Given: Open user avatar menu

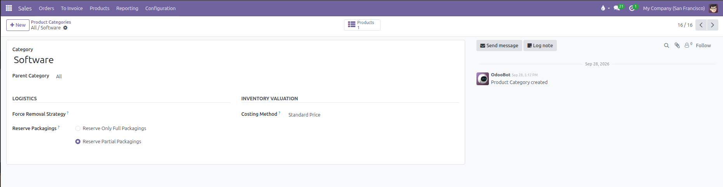Looking at the screenshot, I should (x=713, y=8).
